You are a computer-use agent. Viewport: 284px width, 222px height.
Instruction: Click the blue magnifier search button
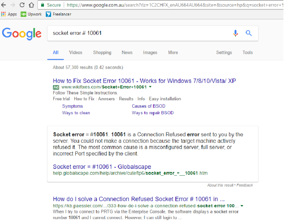(249, 33)
